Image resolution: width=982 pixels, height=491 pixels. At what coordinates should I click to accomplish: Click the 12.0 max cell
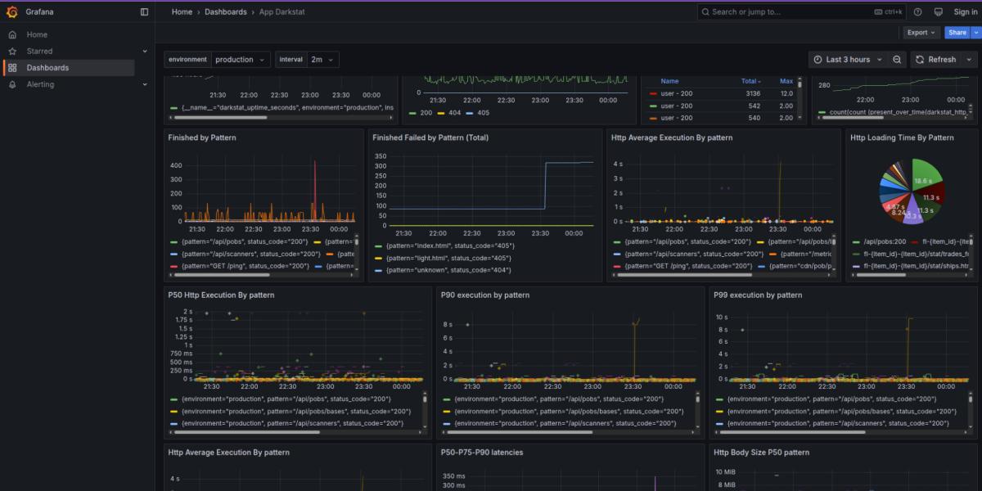click(x=786, y=93)
